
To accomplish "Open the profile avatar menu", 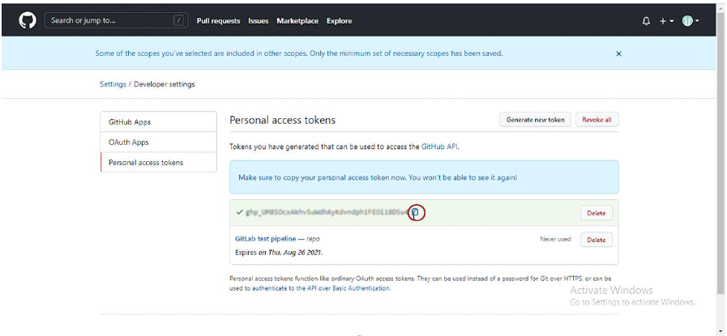I will [x=691, y=21].
